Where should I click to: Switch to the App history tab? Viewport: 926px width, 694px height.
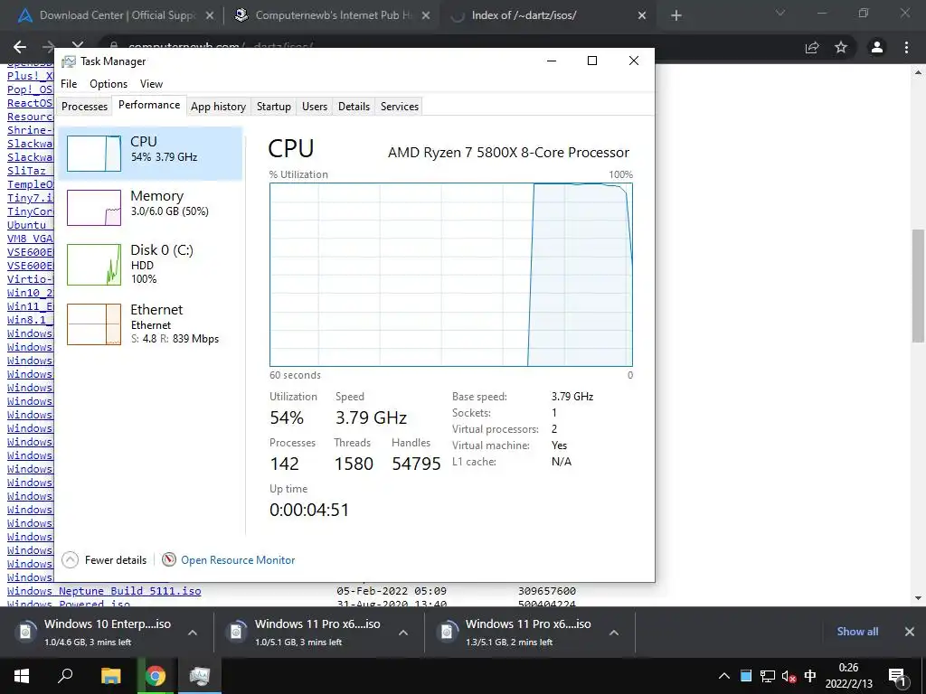218,107
